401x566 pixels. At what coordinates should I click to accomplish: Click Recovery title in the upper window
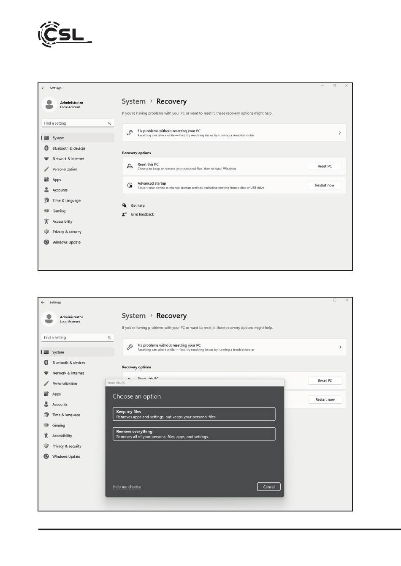point(171,101)
